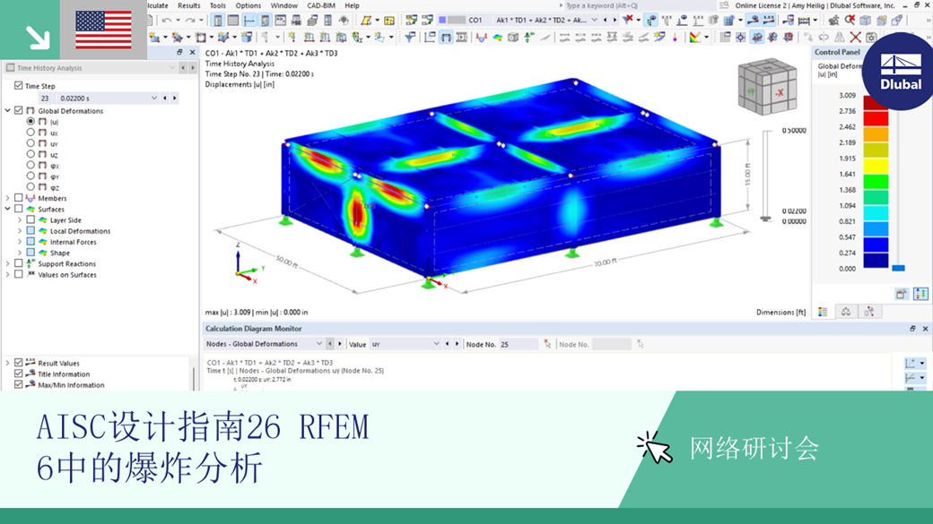This screenshot has height=524, width=933.
Task: Toggle the Result Values checkbox
Action: pyautogui.click(x=19, y=363)
